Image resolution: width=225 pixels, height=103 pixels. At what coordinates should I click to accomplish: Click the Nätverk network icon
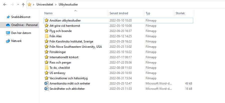coord(8,41)
